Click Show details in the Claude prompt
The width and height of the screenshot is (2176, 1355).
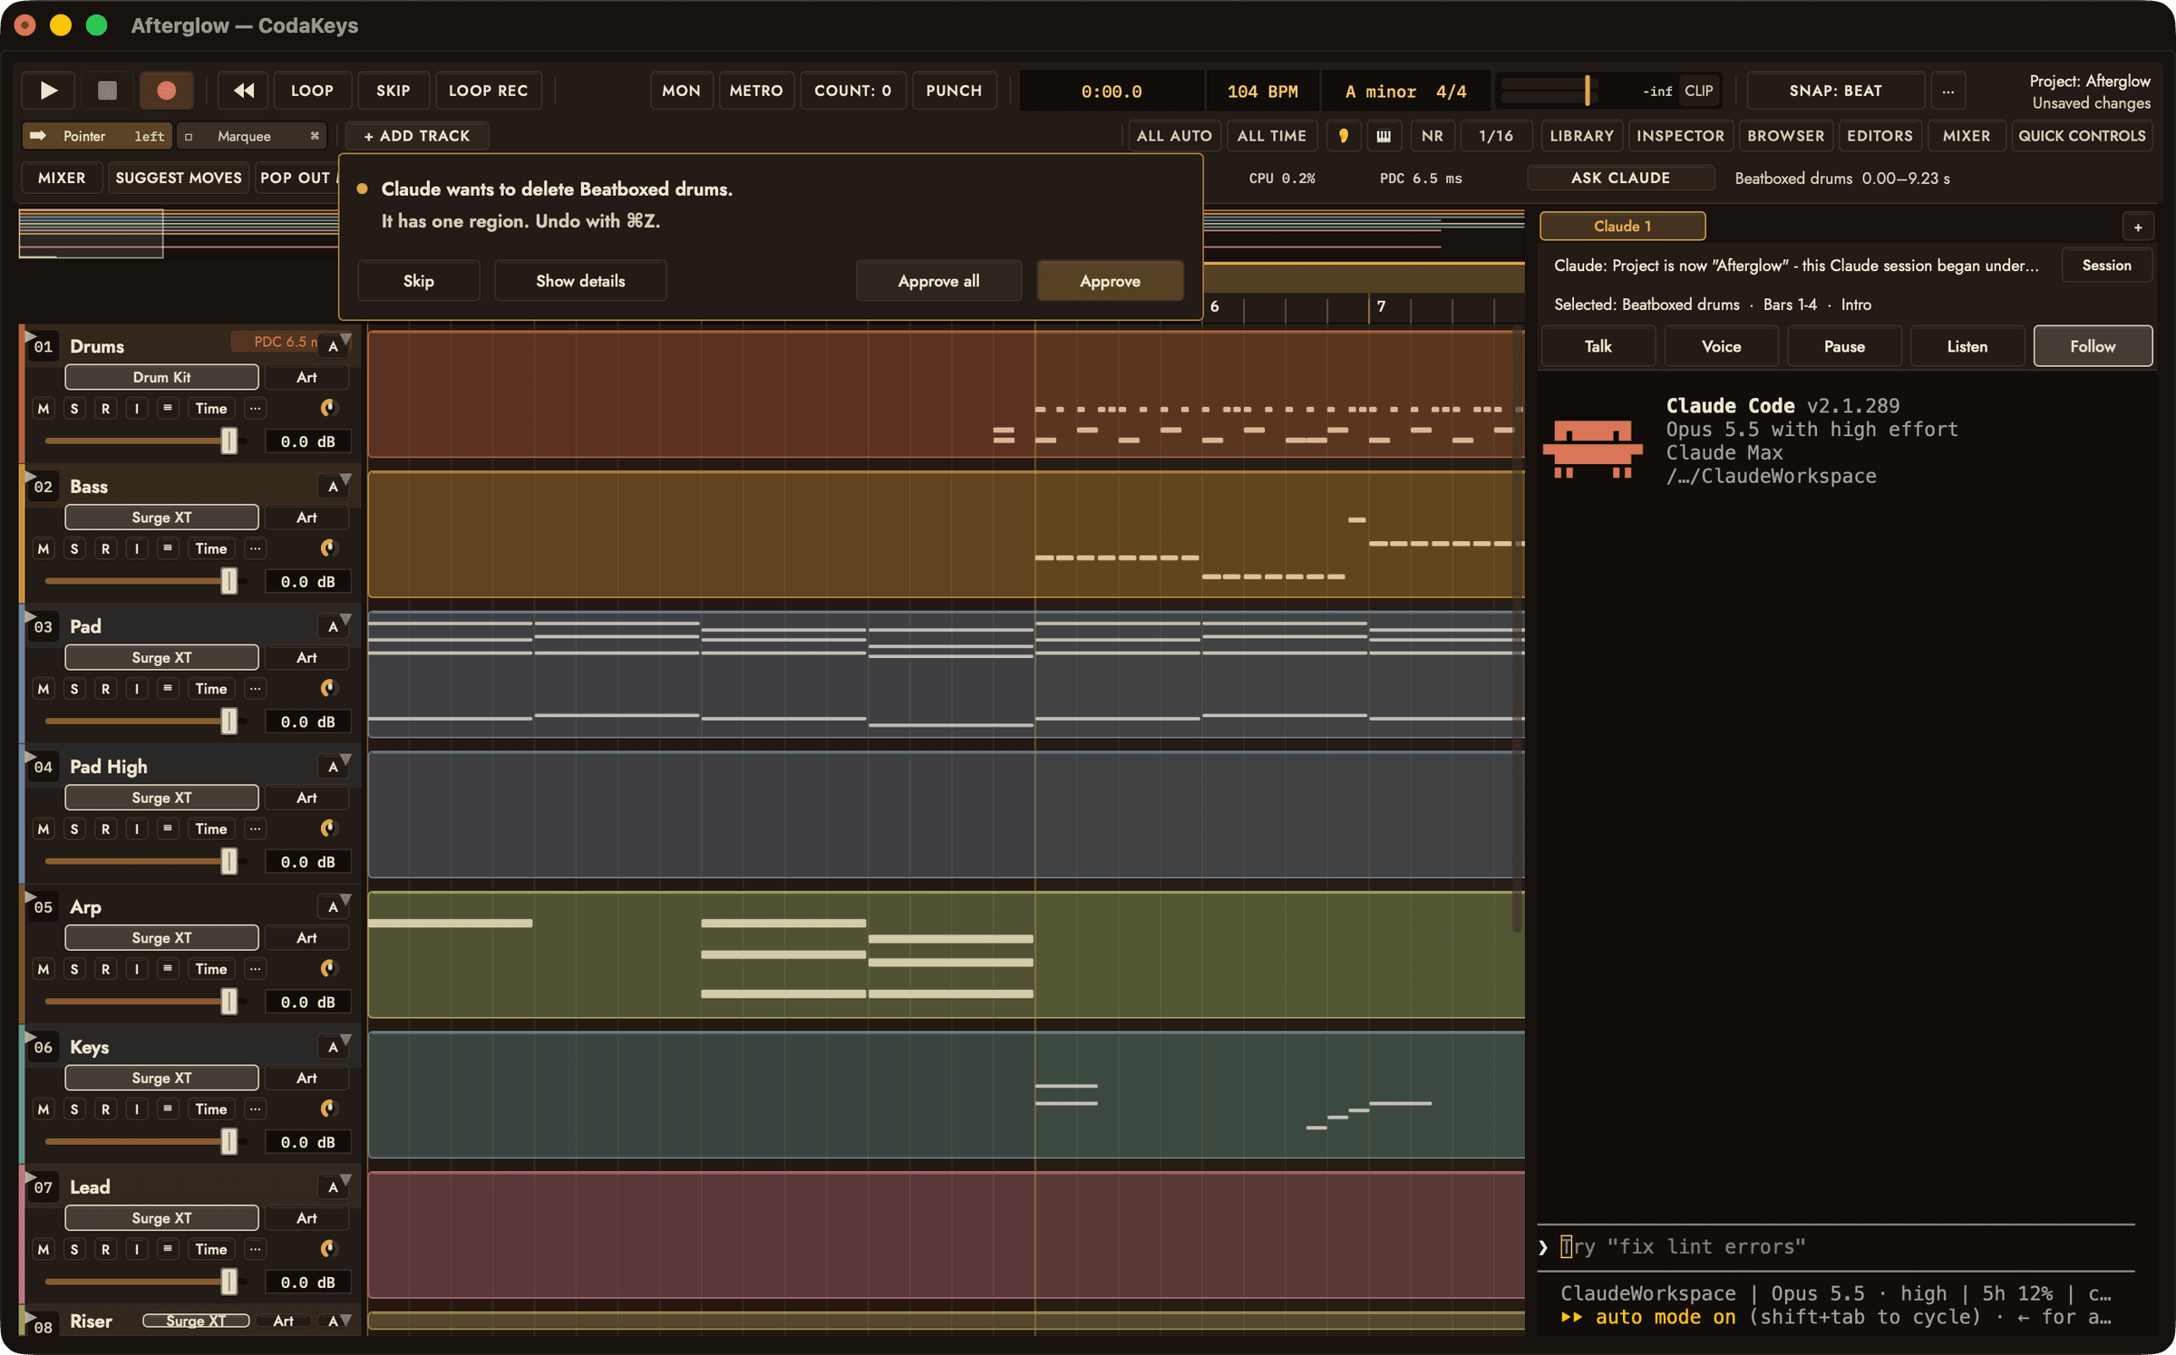(580, 281)
